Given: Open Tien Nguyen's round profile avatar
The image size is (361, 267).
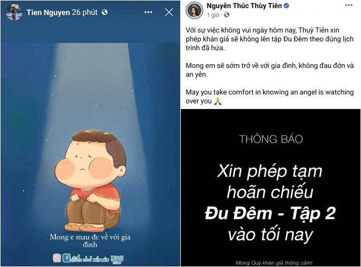Looking at the screenshot, I should click(14, 12).
